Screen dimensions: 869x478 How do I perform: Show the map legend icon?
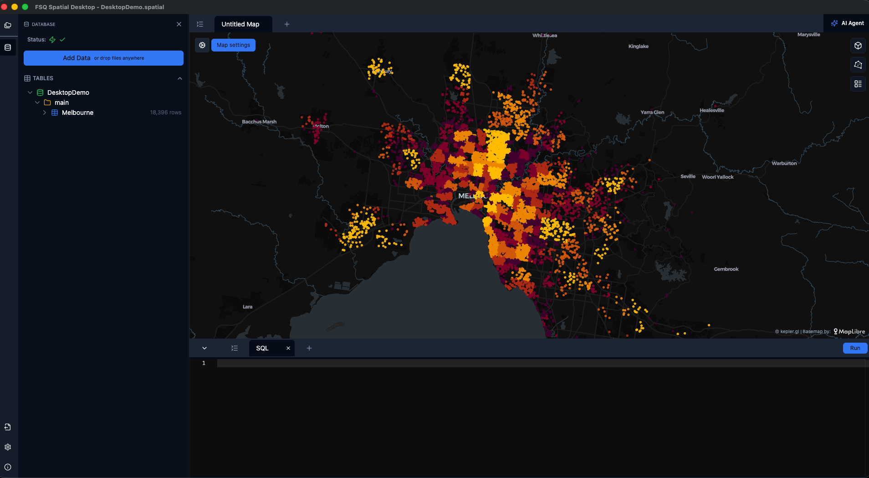[x=858, y=84]
